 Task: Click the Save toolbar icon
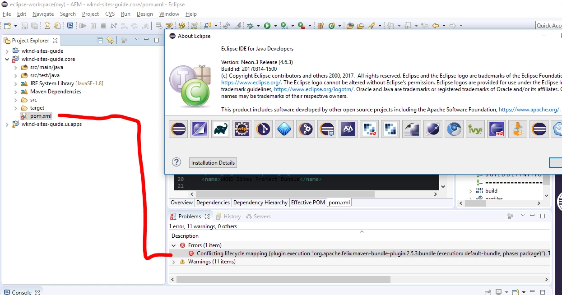[x=24, y=26]
